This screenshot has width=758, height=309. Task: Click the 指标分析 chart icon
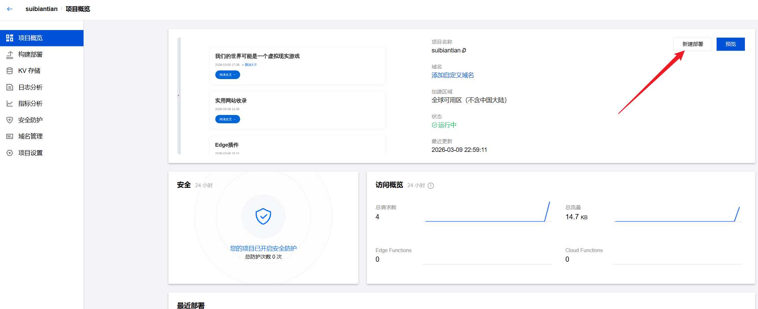tap(10, 104)
